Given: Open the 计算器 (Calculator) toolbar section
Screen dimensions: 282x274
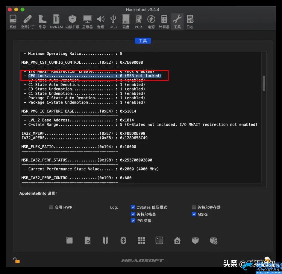Looking at the screenshot, I should point(164,22).
